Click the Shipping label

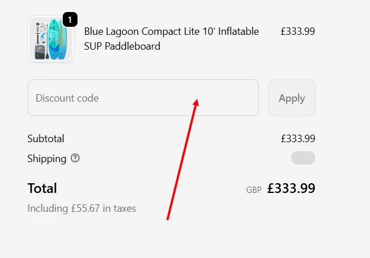(47, 159)
